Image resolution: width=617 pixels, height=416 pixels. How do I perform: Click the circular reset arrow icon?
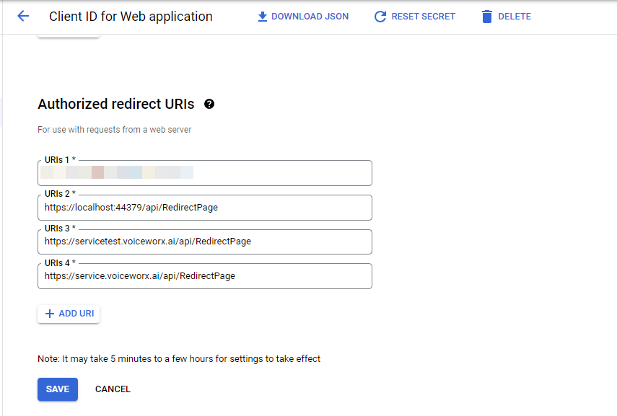click(x=380, y=16)
